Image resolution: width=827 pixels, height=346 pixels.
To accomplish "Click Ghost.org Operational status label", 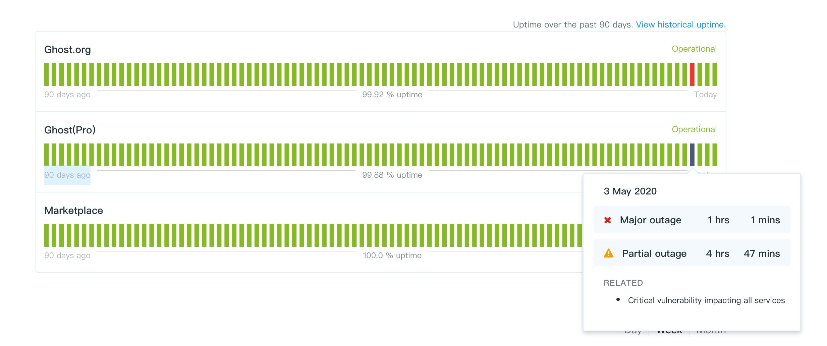I will coord(694,49).
